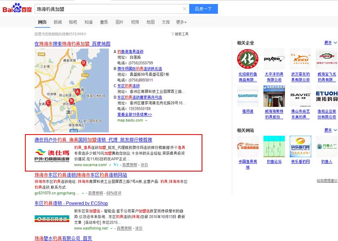Click the 东区钓具连锁 banner thumbnail
Image resolution: width=338 pixels, height=241 pixels.
[x=52, y=219]
